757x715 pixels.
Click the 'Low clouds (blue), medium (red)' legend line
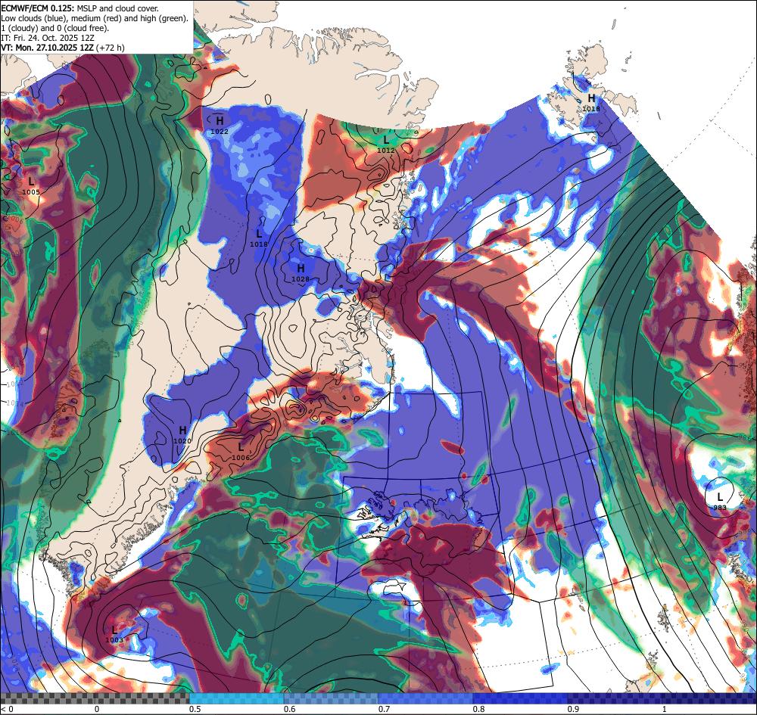pos(95,18)
